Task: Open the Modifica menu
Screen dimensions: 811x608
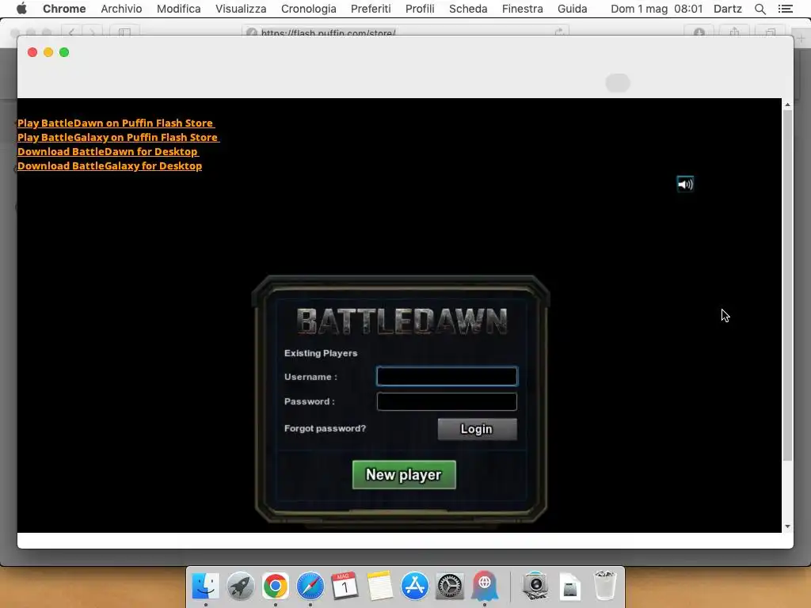Action: [178, 9]
